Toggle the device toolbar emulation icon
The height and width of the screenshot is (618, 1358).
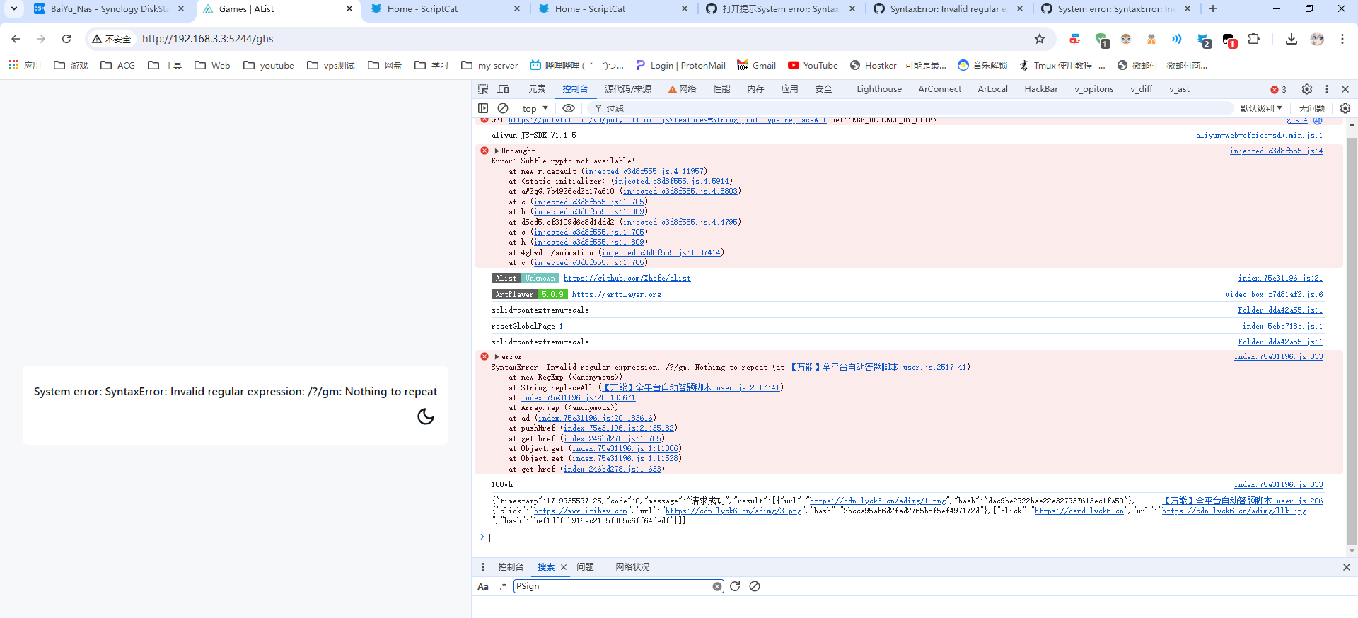pos(503,89)
